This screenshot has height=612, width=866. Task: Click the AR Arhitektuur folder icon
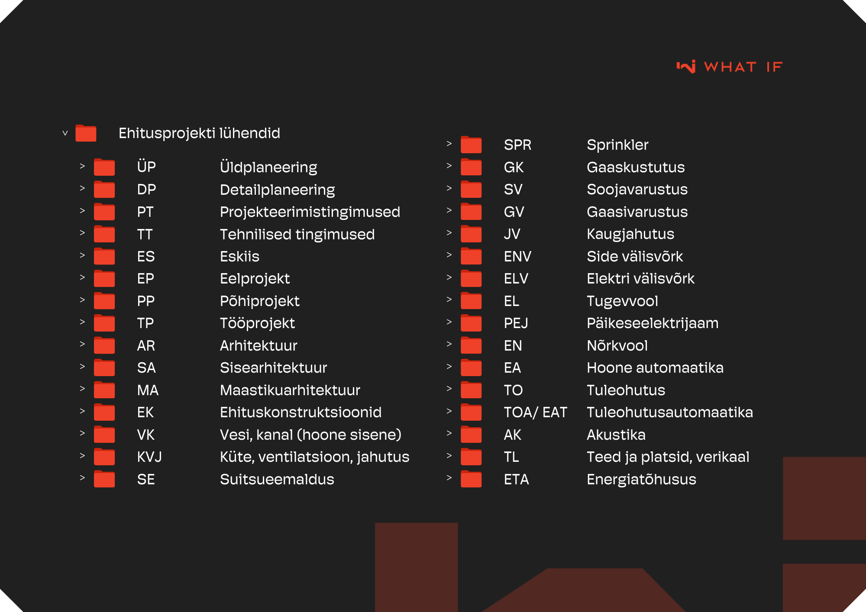(104, 345)
